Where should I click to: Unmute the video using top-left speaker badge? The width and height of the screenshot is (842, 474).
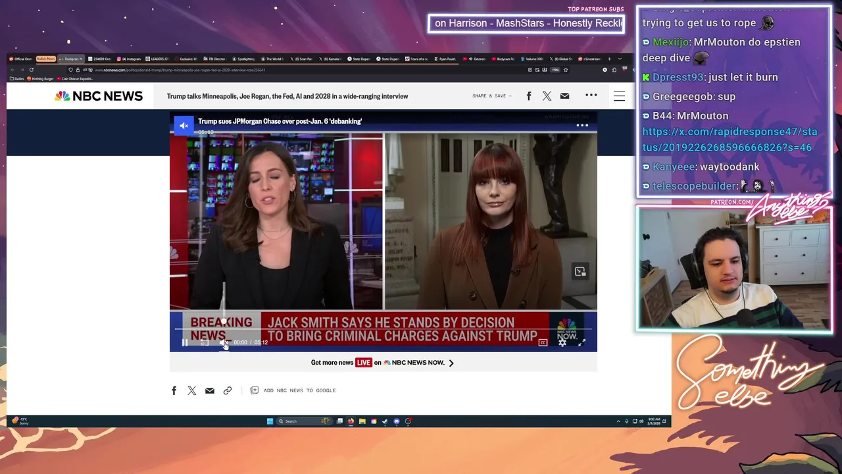pos(184,125)
